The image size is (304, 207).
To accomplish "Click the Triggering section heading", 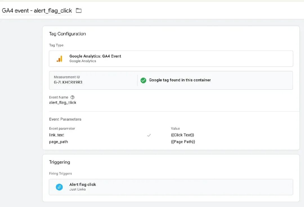I will pyautogui.click(x=60, y=162).
